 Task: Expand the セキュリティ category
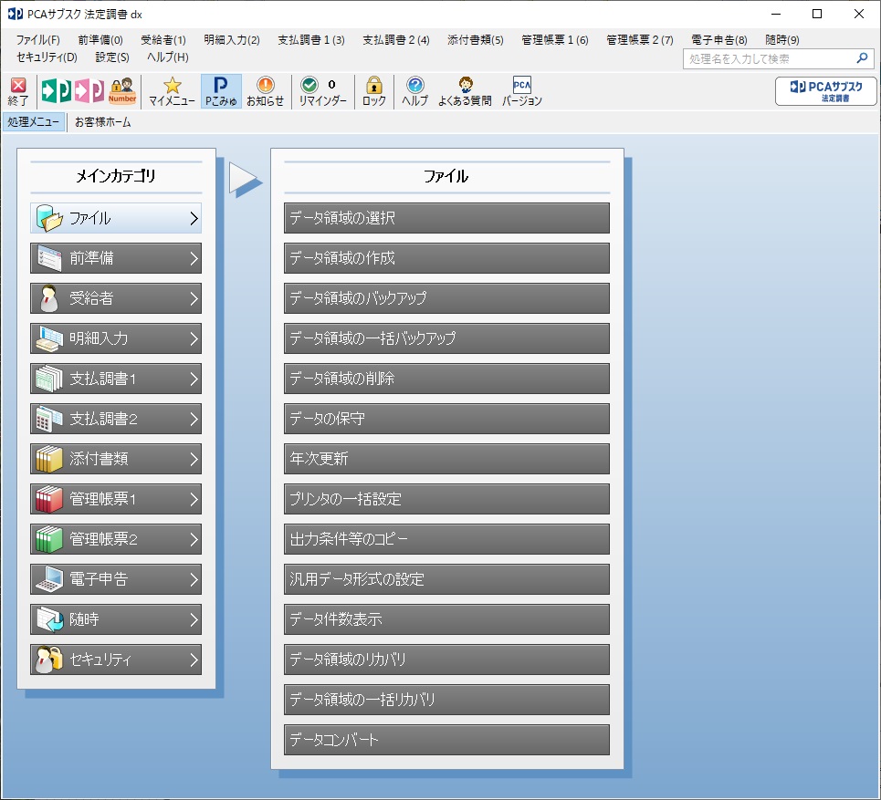point(116,660)
